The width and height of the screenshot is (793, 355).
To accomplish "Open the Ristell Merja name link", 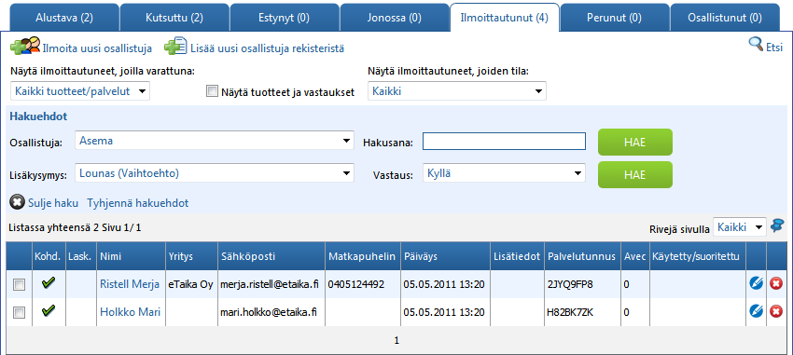I will [x=130, y=284].
